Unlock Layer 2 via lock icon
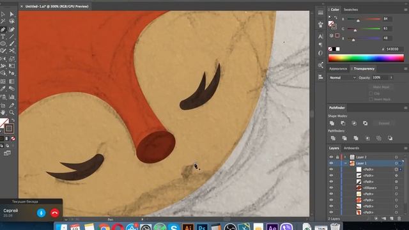The image size is (409, 230). coord(337,157)
